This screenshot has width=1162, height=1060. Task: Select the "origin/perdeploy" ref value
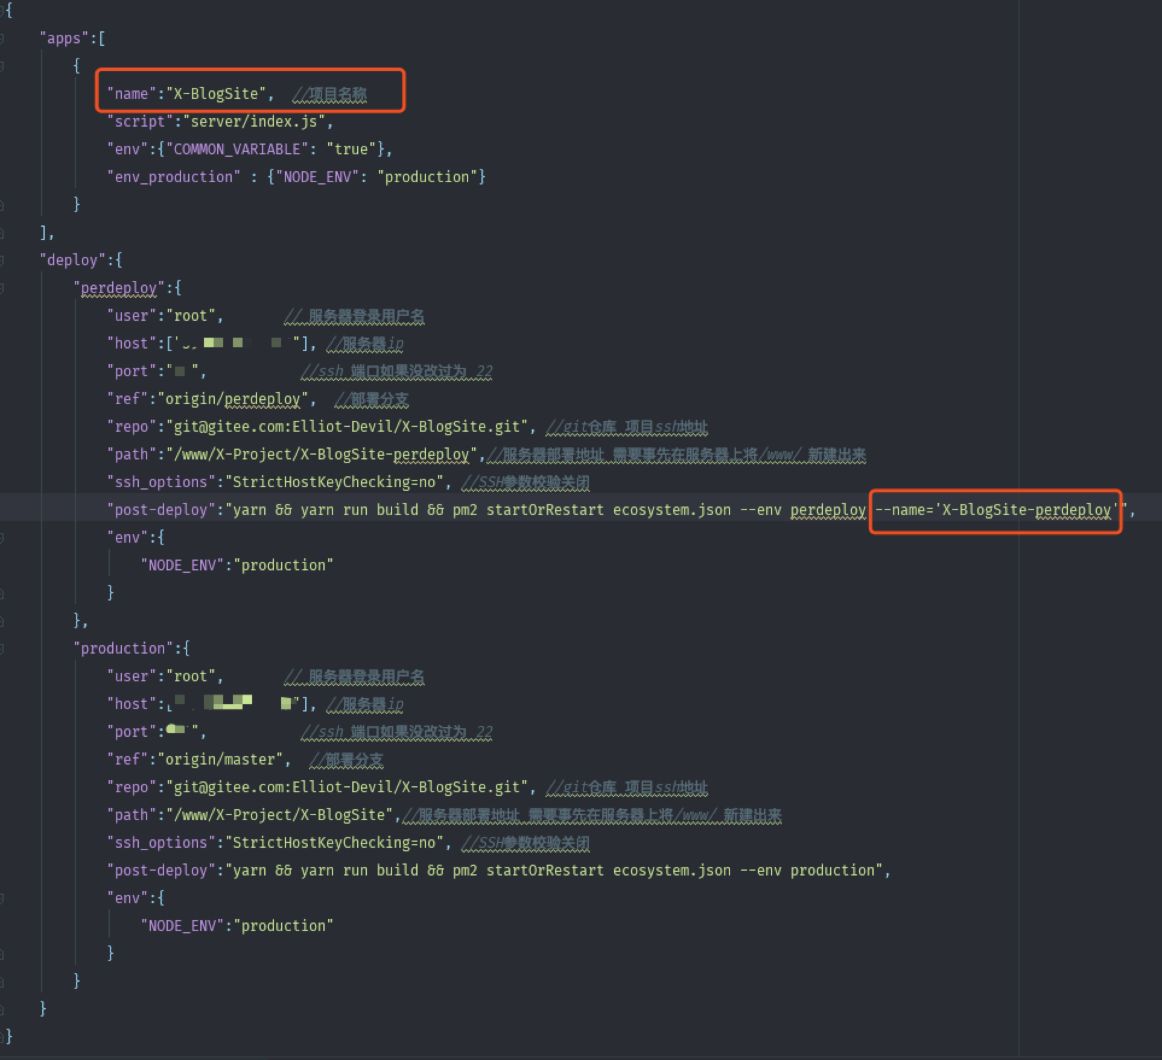[x=233, y=399]
